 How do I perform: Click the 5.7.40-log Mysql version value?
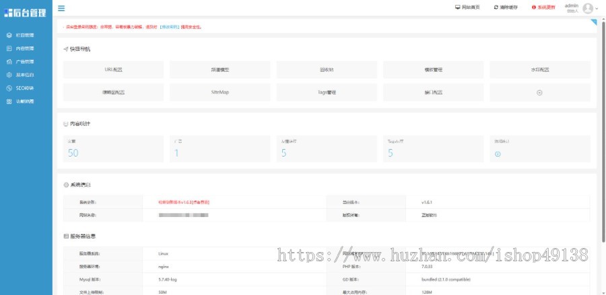pos(168,279)
